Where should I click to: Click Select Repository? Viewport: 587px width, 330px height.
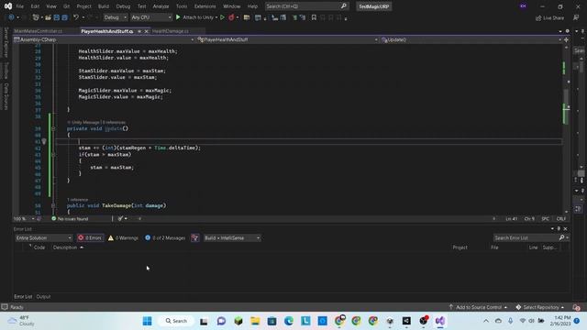[540, 307]
